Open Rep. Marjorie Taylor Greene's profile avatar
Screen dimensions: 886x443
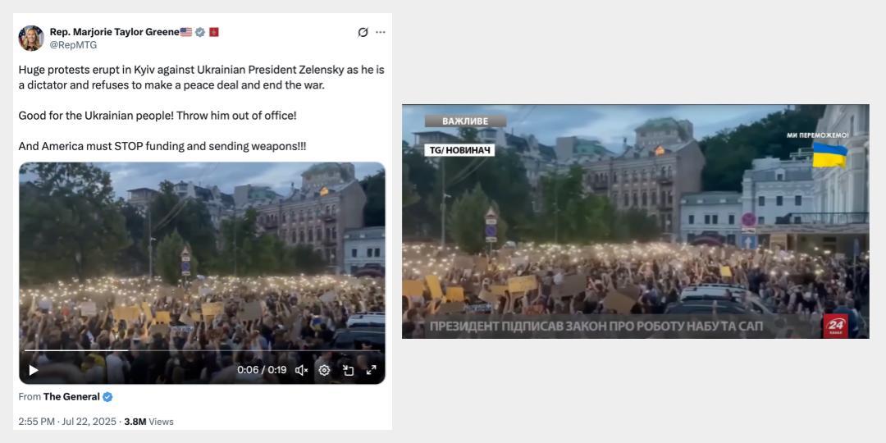[x=31, y=38]
